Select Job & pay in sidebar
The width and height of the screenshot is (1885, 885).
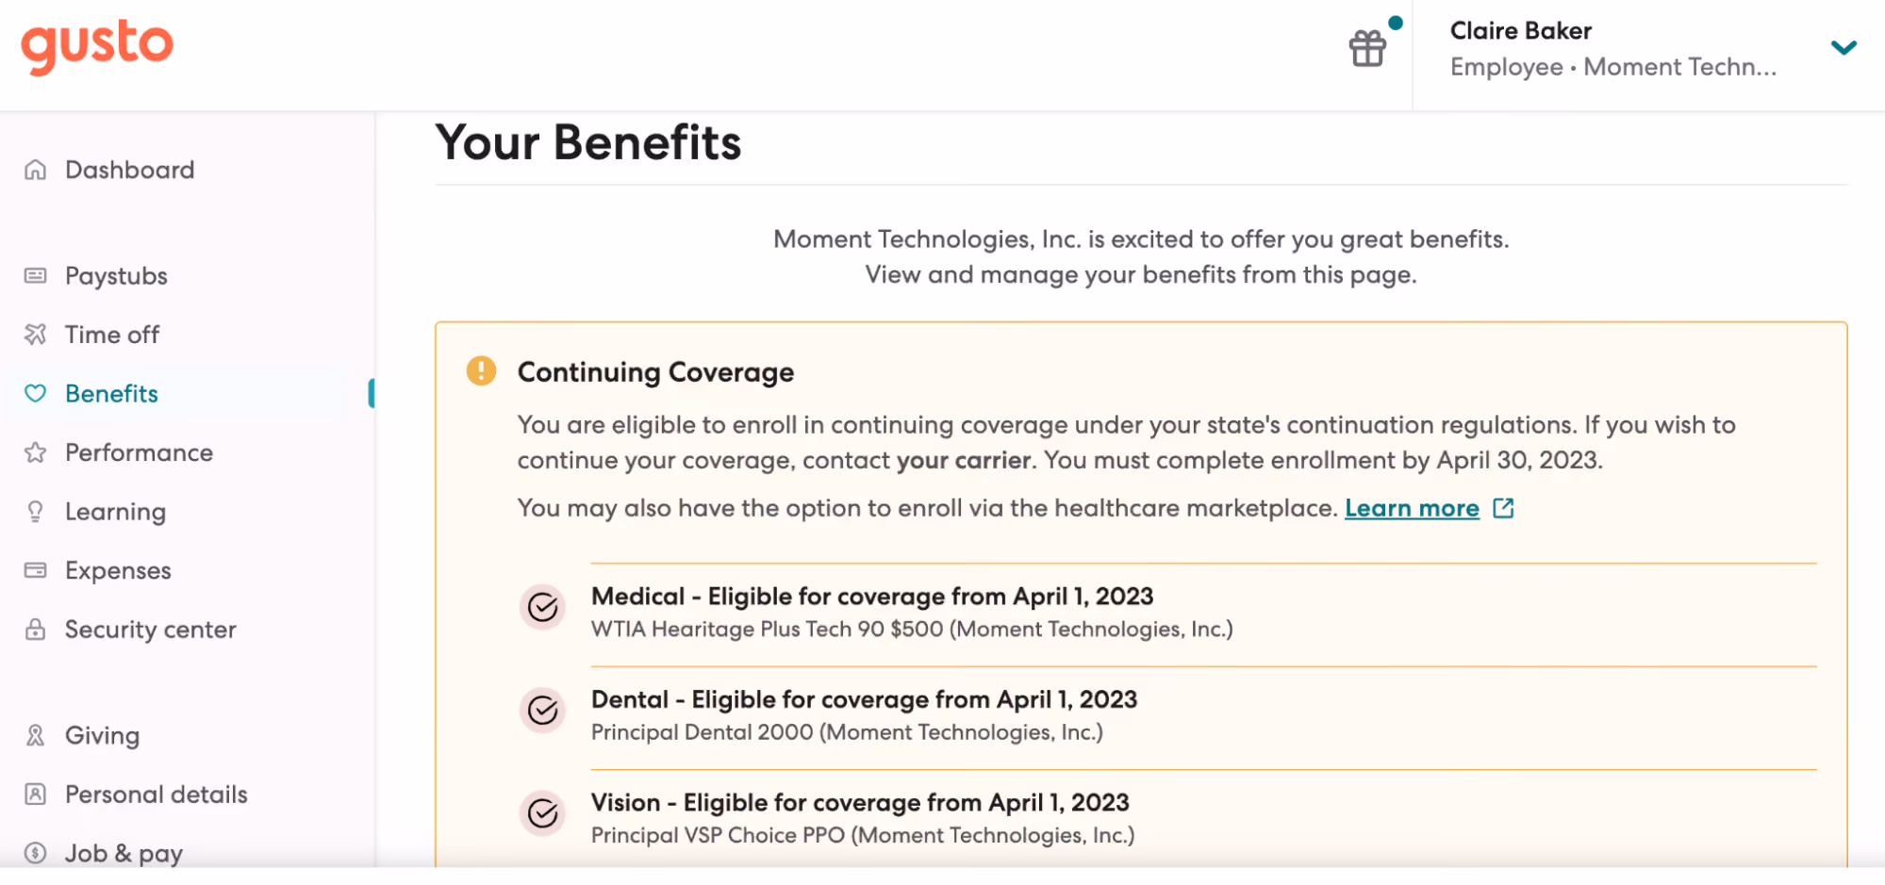tap(124, 853)
